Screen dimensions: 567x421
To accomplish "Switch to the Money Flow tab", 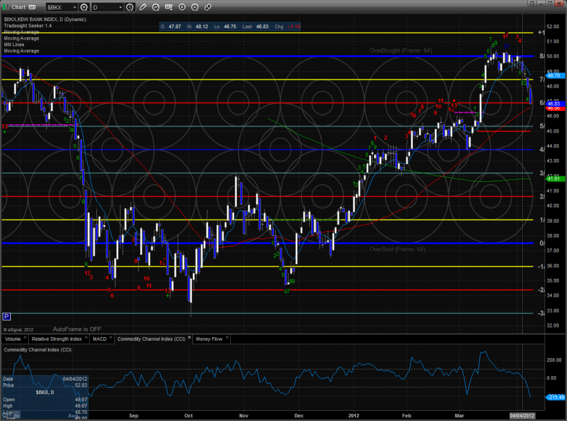I will point(209,338).
